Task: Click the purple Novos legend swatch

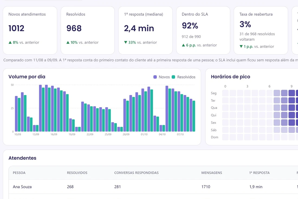Action: coord(155,77)
